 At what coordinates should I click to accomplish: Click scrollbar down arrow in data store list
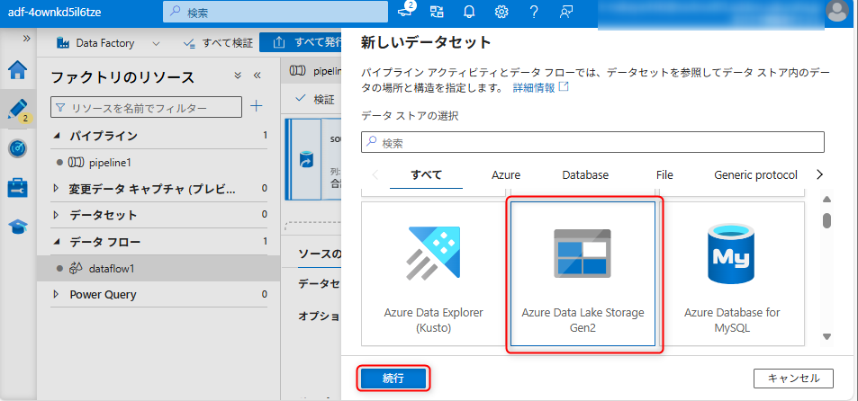826,337
